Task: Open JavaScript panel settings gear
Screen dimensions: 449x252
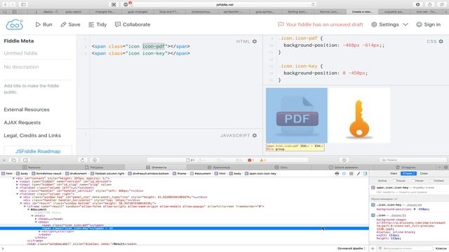Action: pyautogui.click(x=255, y=135)
